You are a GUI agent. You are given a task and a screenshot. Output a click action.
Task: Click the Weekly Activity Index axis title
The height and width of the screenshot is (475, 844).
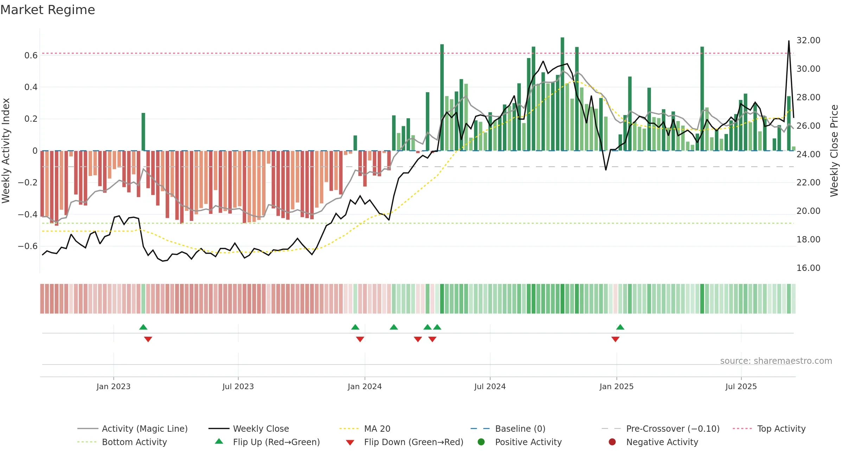6,151
